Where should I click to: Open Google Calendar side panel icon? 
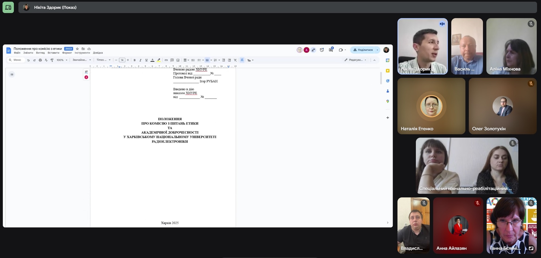[388, 60]
